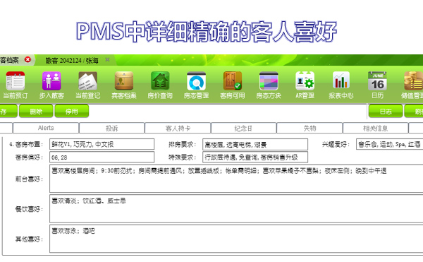This screenshot has height=262, width=423.
Task: Edit the 兴趣爱好 input field
Action: (390, 144)
